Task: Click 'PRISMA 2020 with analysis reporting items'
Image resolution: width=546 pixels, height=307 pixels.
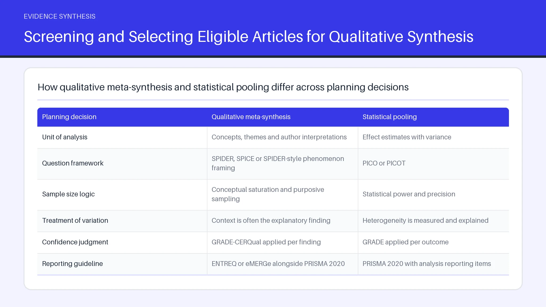Action: (427, 264)
